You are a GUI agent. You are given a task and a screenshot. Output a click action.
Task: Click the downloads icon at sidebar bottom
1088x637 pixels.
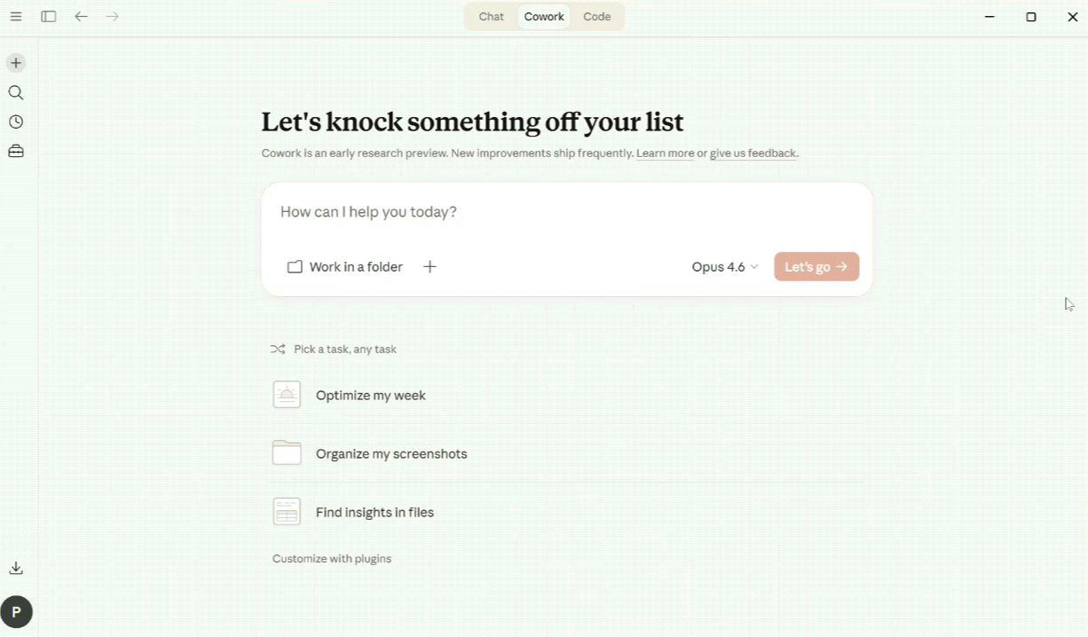pyautogui.click(x=16, y=568)
